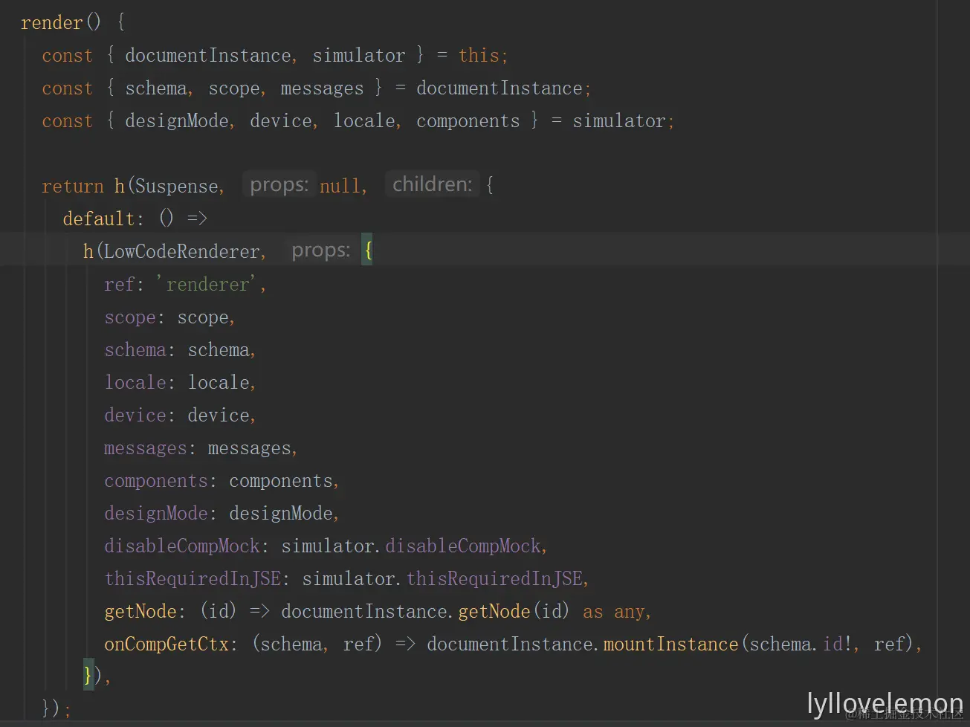The height and width of the screenshot is (727, 970).
Task: Click the default slot key
Action: (99, 219)
